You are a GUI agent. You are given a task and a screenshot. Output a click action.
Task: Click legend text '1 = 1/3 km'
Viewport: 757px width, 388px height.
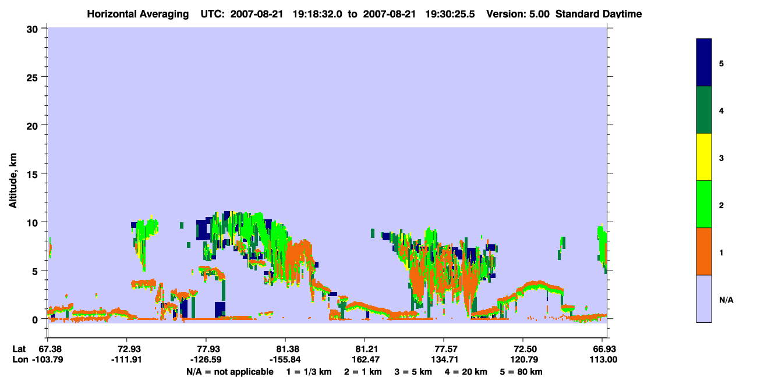309,372
